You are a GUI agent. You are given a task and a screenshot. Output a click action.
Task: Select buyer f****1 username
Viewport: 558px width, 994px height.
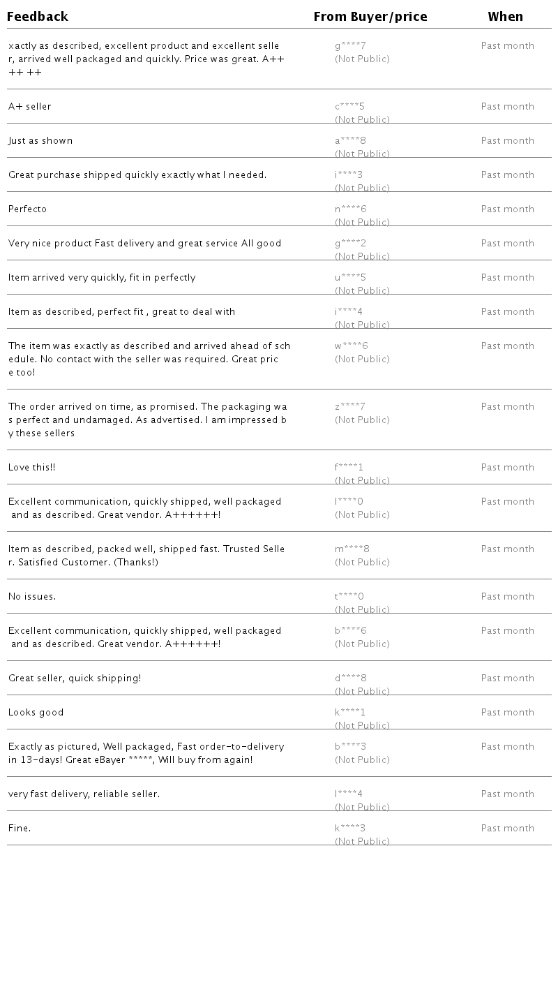(349, 468)
